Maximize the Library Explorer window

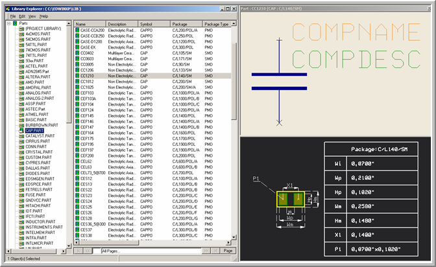[228, 9]
